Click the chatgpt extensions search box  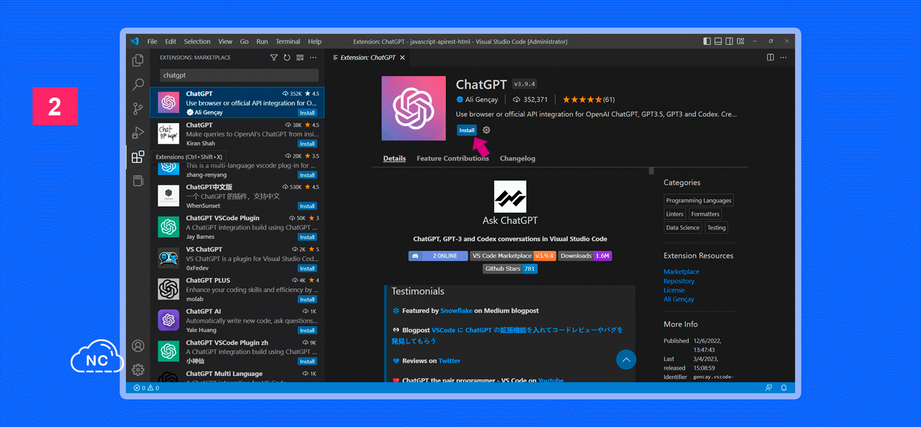[239, 75]
